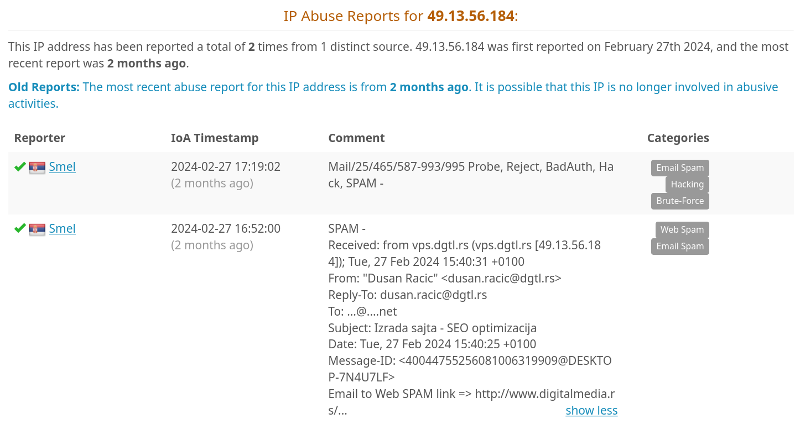Click the green checkmark in the first report row

point(20,166)
